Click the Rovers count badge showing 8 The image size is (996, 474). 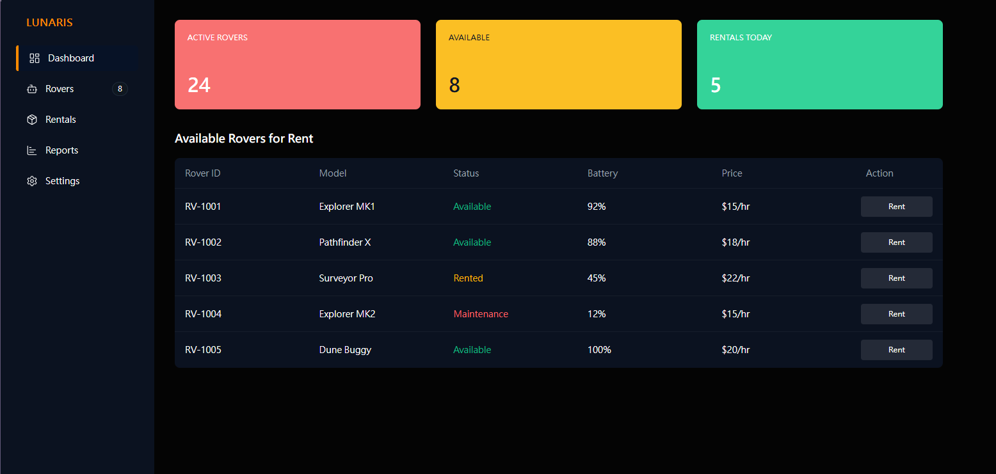click(x=120, y=89)
